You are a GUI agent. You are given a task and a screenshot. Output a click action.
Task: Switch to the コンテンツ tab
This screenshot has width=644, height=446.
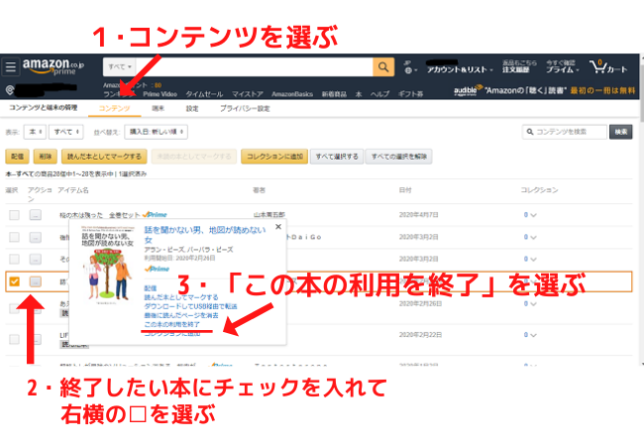pyautogui.click(x=114, y=108)
